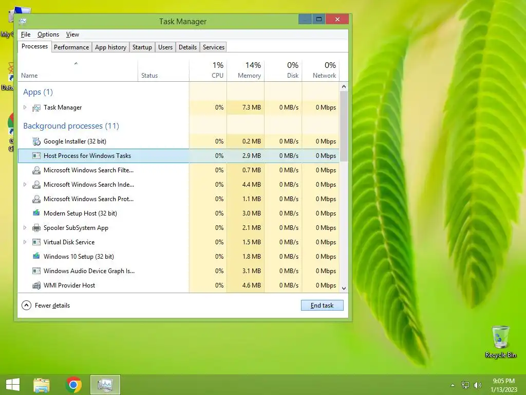The height and width of the screenshot is (395, 526).
Task: Switch to the Details tab
Action: pos(187,47)
